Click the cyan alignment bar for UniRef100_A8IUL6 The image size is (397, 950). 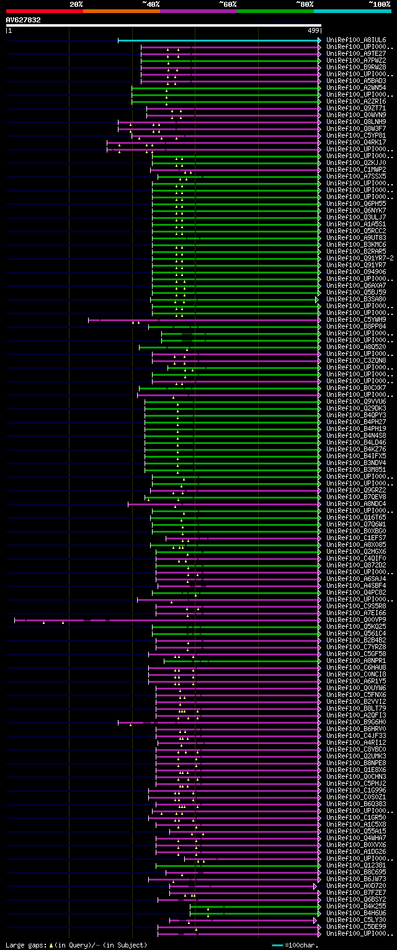click(218, 40)
